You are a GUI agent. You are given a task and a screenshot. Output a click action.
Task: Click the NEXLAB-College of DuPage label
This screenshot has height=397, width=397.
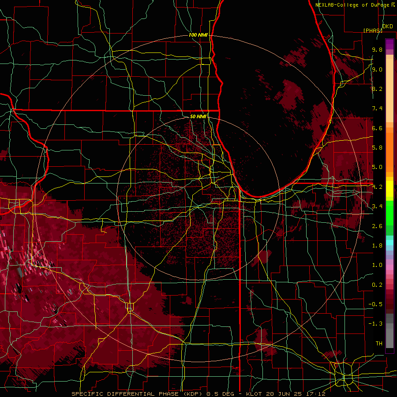click(x=352, y=5)
